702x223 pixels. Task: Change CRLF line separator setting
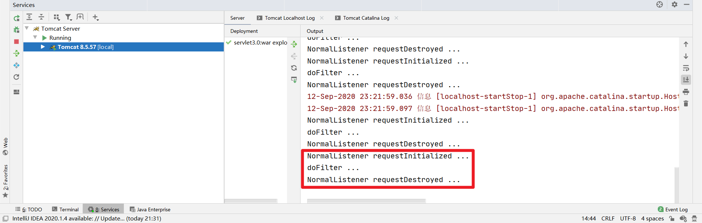[608, 219]
